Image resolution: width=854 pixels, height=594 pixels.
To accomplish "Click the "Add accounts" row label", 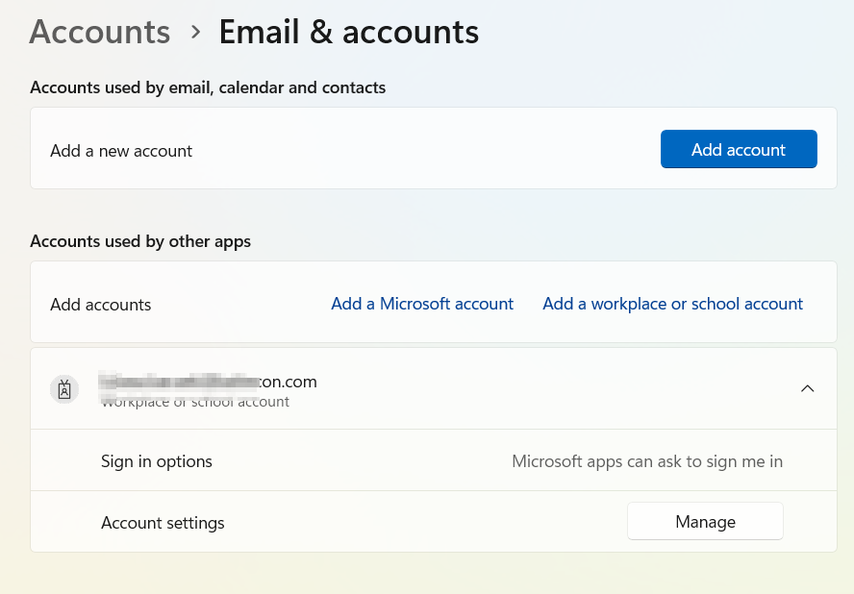I will click(101, 305).
